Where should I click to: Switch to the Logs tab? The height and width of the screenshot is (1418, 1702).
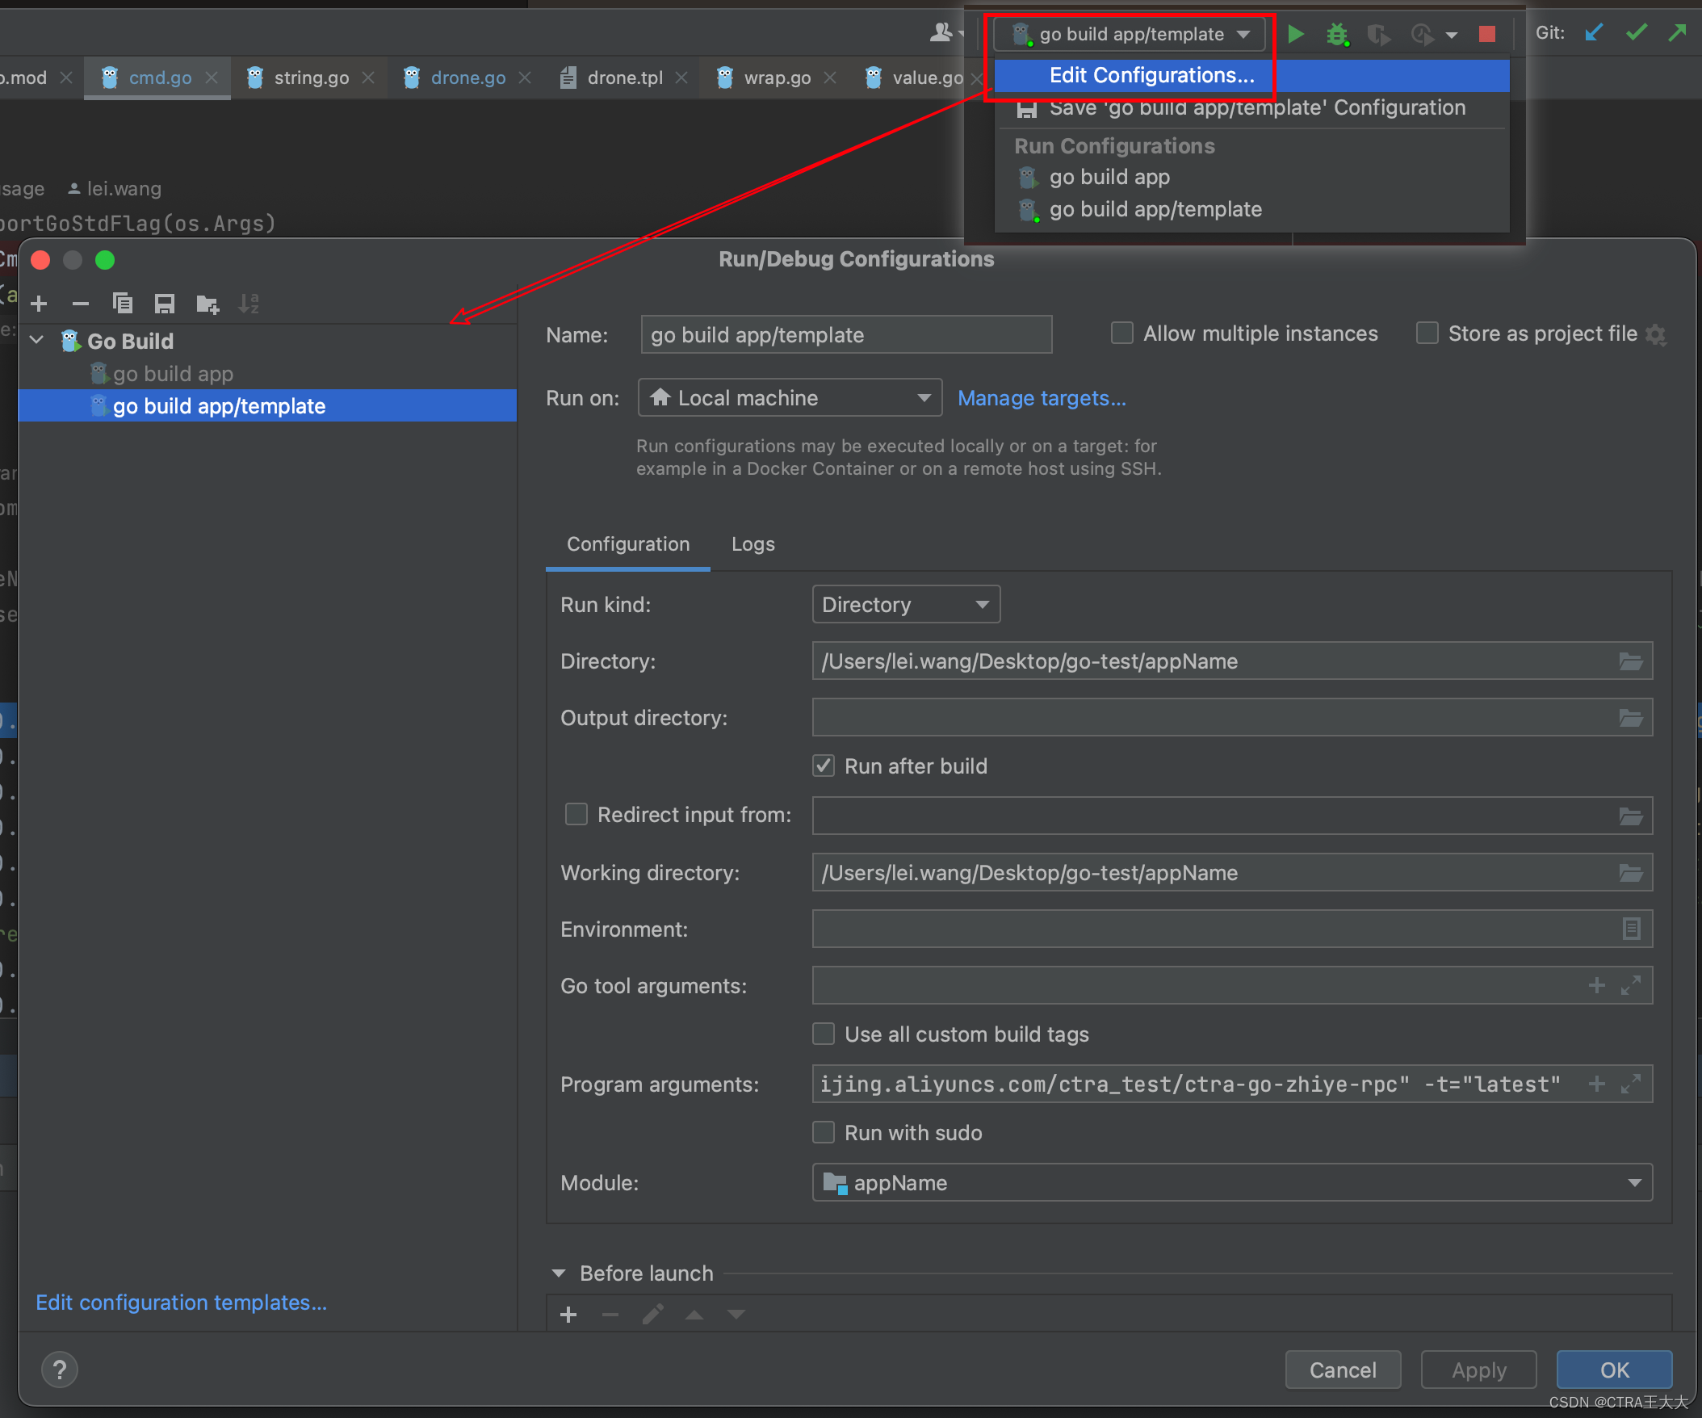(752, 544)
